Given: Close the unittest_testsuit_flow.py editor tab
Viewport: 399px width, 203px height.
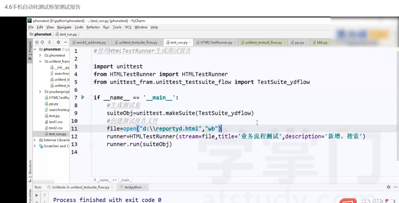Looking at the screenshot, I should (284, 42).
